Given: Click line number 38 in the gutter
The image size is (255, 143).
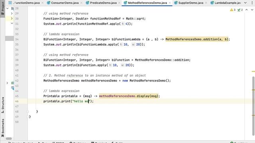Looking at the screenshot, I should [x=17, y=60].
